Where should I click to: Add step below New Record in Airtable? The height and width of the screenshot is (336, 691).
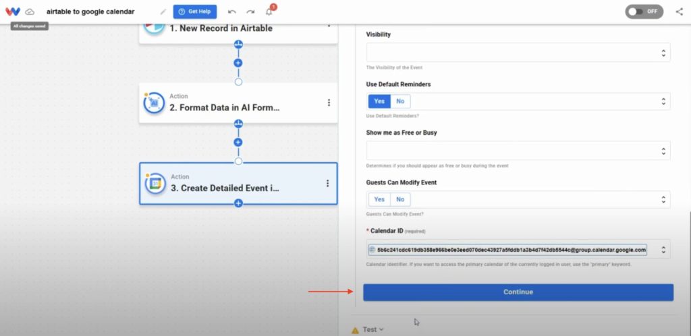[238, 63]
